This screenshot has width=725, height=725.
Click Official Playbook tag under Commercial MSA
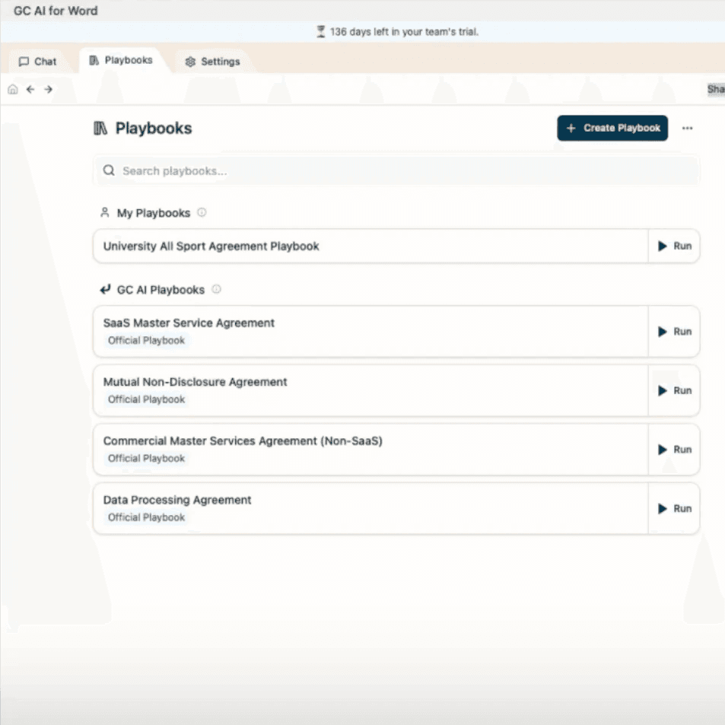click(x=146, y=459)
